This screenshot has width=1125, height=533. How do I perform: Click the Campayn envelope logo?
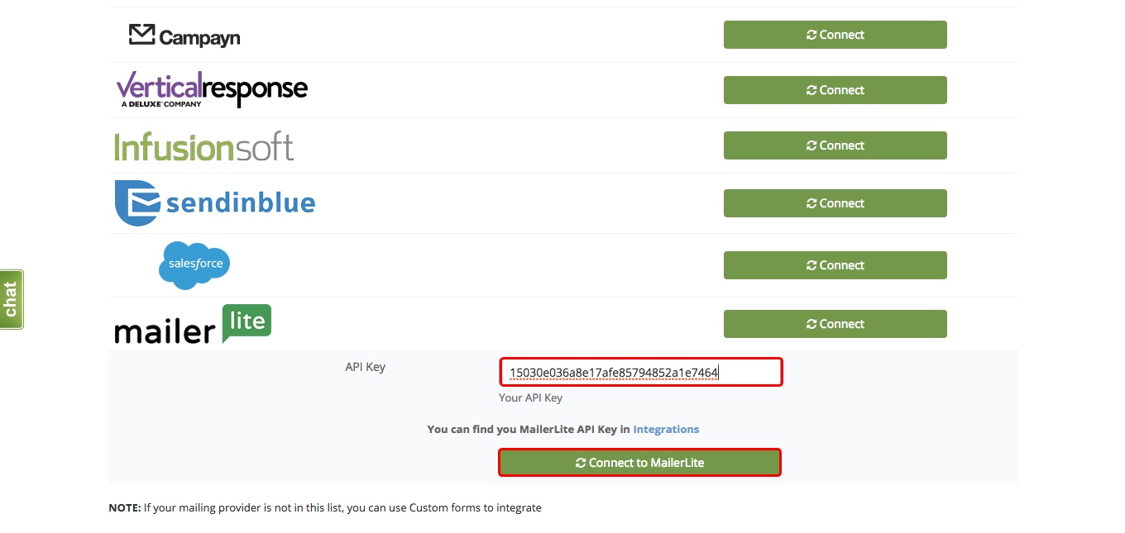184,35
